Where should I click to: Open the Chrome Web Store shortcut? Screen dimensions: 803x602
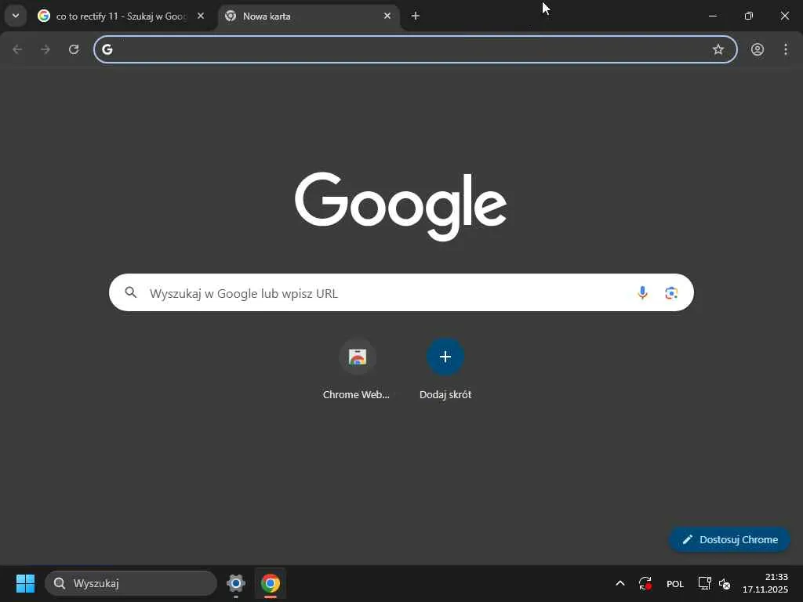pos(358,357)
